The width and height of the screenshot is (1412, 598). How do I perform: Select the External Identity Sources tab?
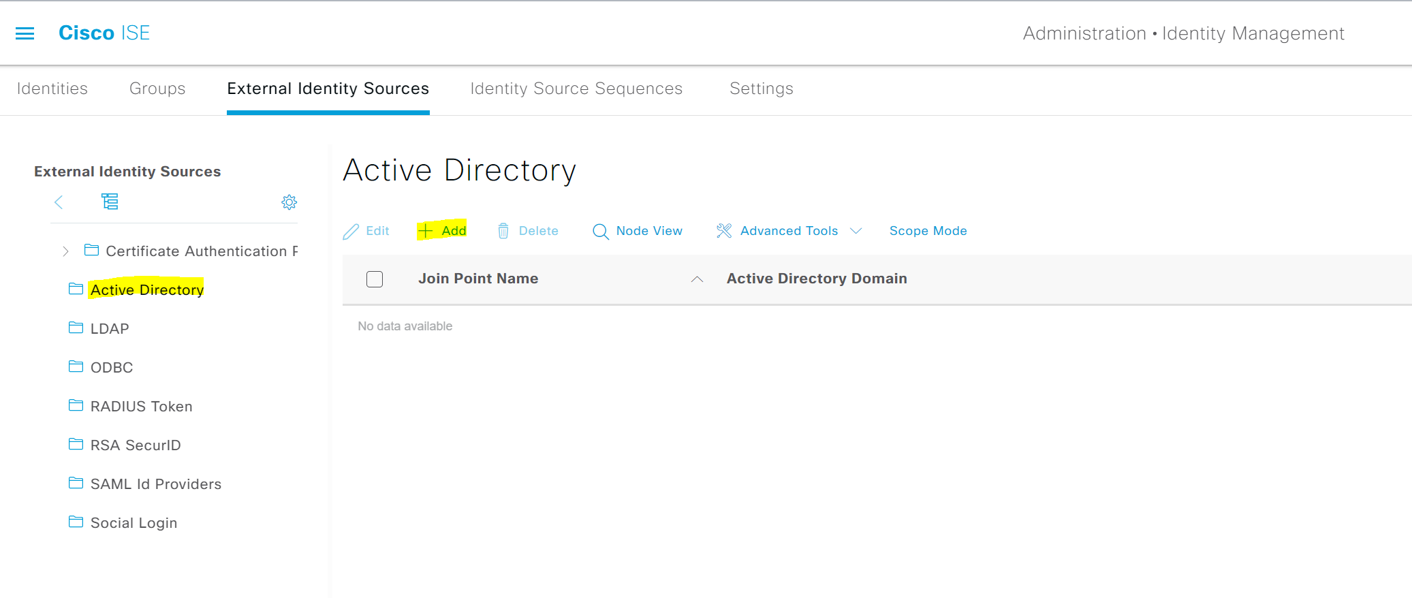point(328,89)
